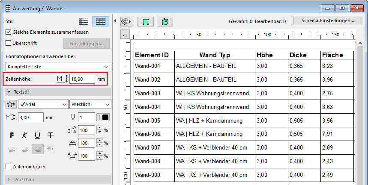
Task: Step the line spacing percentage
Action: click(x=100, y=130)
